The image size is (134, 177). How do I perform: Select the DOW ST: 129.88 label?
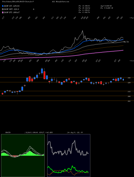12,6
